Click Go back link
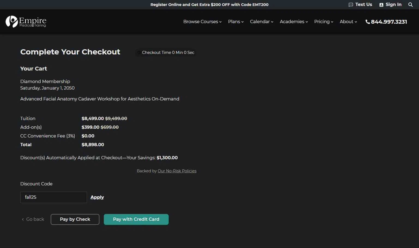Screen dimensions: 419x248 click(33, 219)
